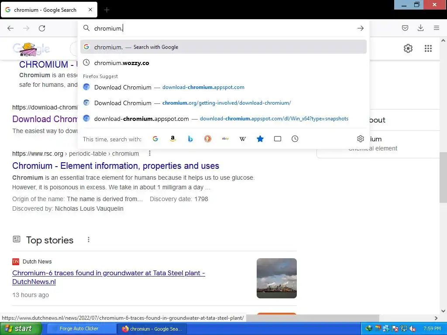Go back with the browser back arrow
Viewport: 447px width, 335px height.
[x=10, y=28]
